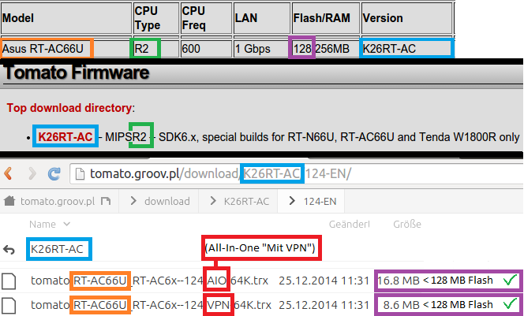This screenshot has height=316, width=524.
Task: Click the Model table header
Action: coord(65,18)
